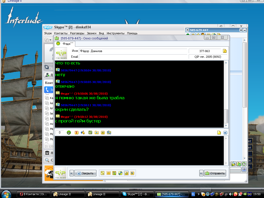Click the minimize dash in QIP contact list title

pos(245,30)
